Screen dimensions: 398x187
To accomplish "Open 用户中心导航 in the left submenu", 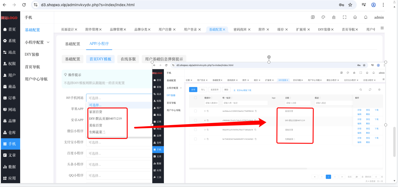I will pos(36,79).
